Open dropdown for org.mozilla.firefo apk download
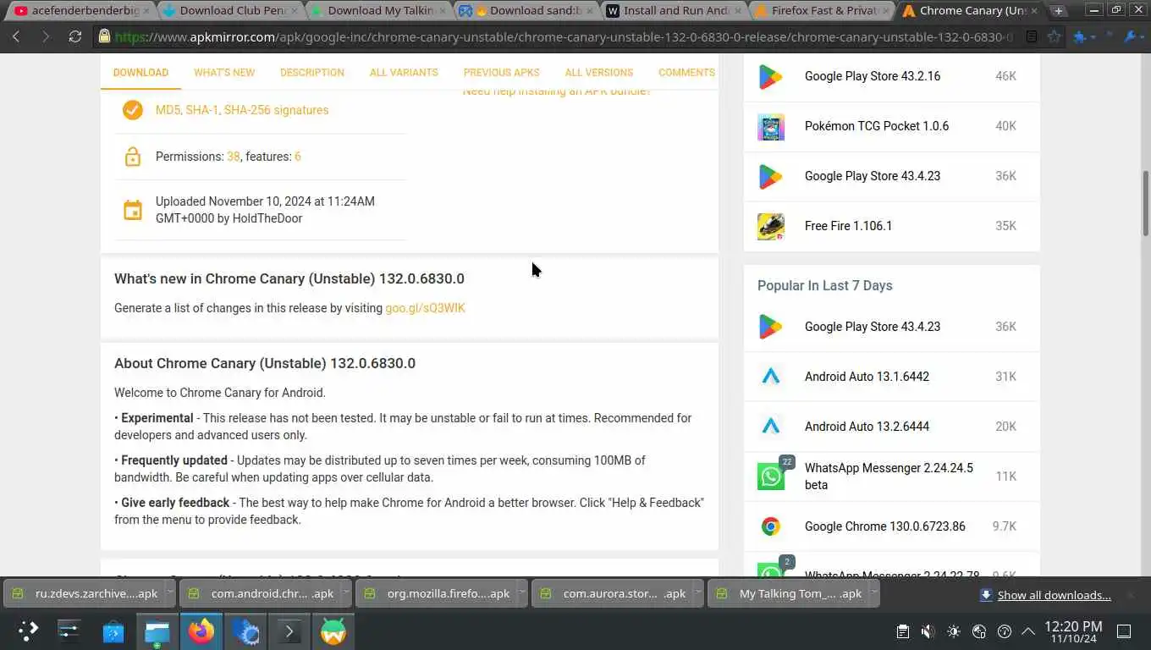Viewport: 1151px width, 650px height. click(x=521, y=593)
